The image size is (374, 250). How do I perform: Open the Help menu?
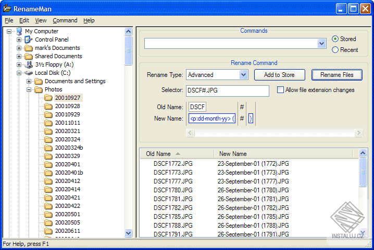click(89, 20)
